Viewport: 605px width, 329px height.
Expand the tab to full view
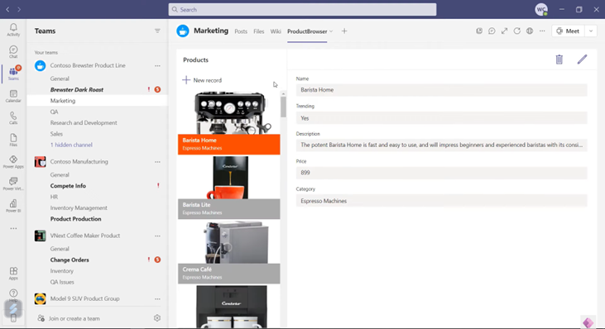(504, 31)
